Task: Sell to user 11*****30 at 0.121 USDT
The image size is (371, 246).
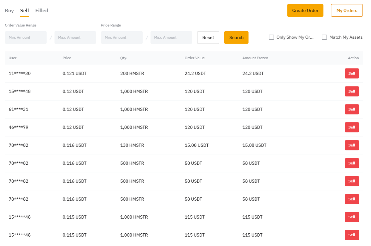Action: tap(351, 73)
